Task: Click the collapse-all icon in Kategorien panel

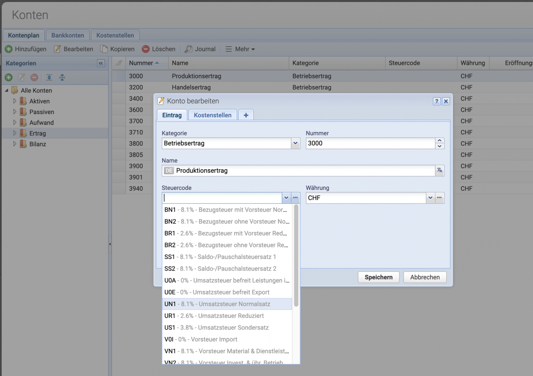Action: click(x=62, y=77)
